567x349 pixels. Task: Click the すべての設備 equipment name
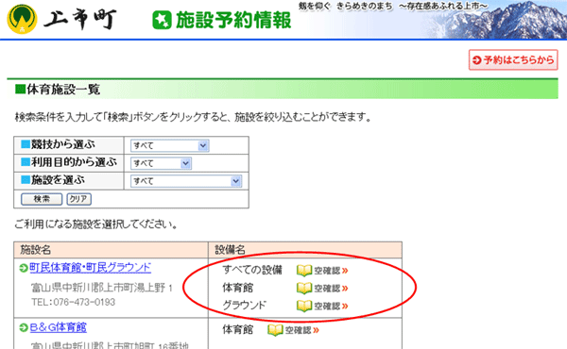click(252, 270)
